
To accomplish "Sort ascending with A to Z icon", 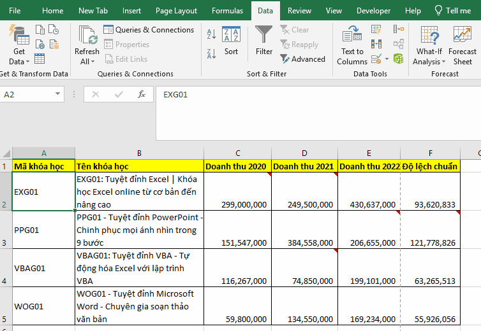I will pyautogui.click(x=211, y=34).
